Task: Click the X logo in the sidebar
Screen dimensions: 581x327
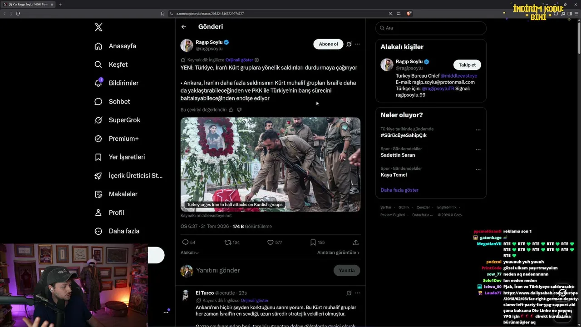Action: 98,27
